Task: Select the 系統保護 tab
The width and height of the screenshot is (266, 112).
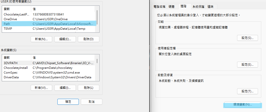Action: coord(198,6)
